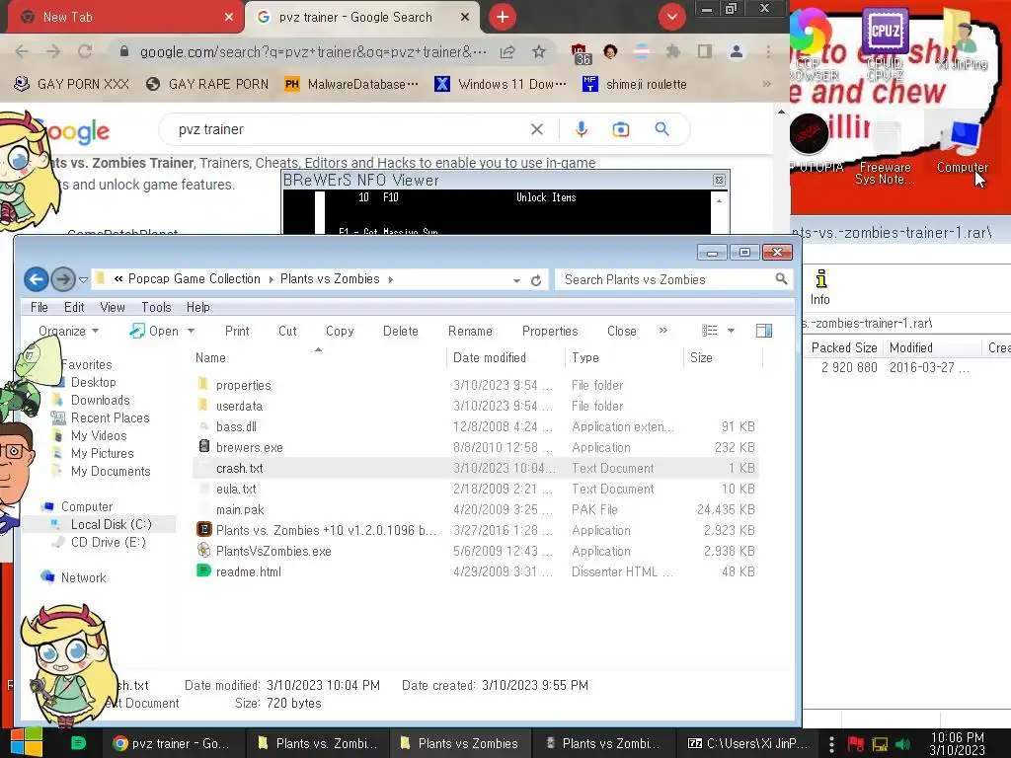Screen dimensions: 1011x758
Task: Click the volume icon in system tray
Action: point(902,744)
